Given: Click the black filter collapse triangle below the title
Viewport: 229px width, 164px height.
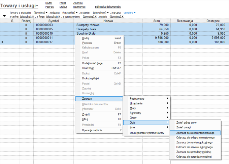Looking at the screenshot, I should [x=4, y=16].
